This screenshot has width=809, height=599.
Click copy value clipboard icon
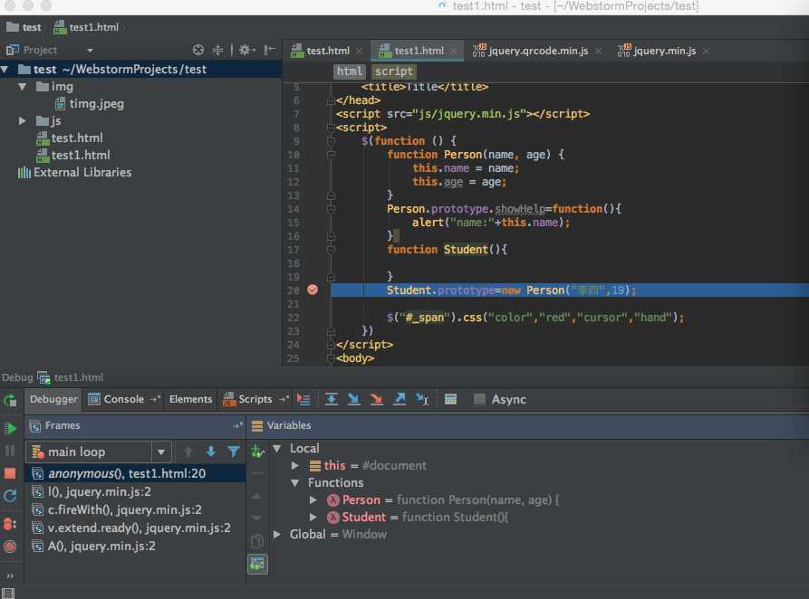click(x=257, y=541)
